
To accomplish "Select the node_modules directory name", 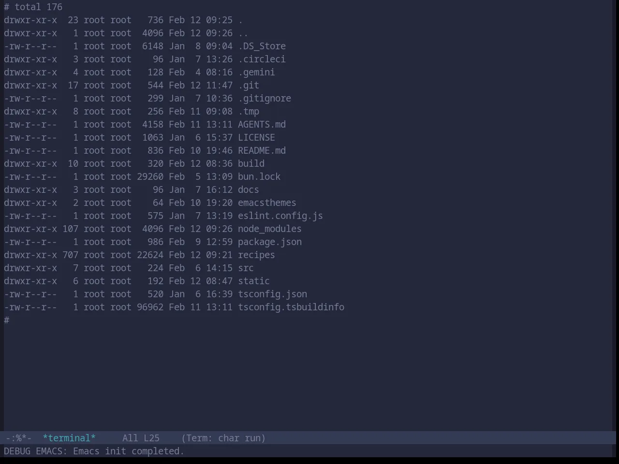I will click(x=270, y=229).
